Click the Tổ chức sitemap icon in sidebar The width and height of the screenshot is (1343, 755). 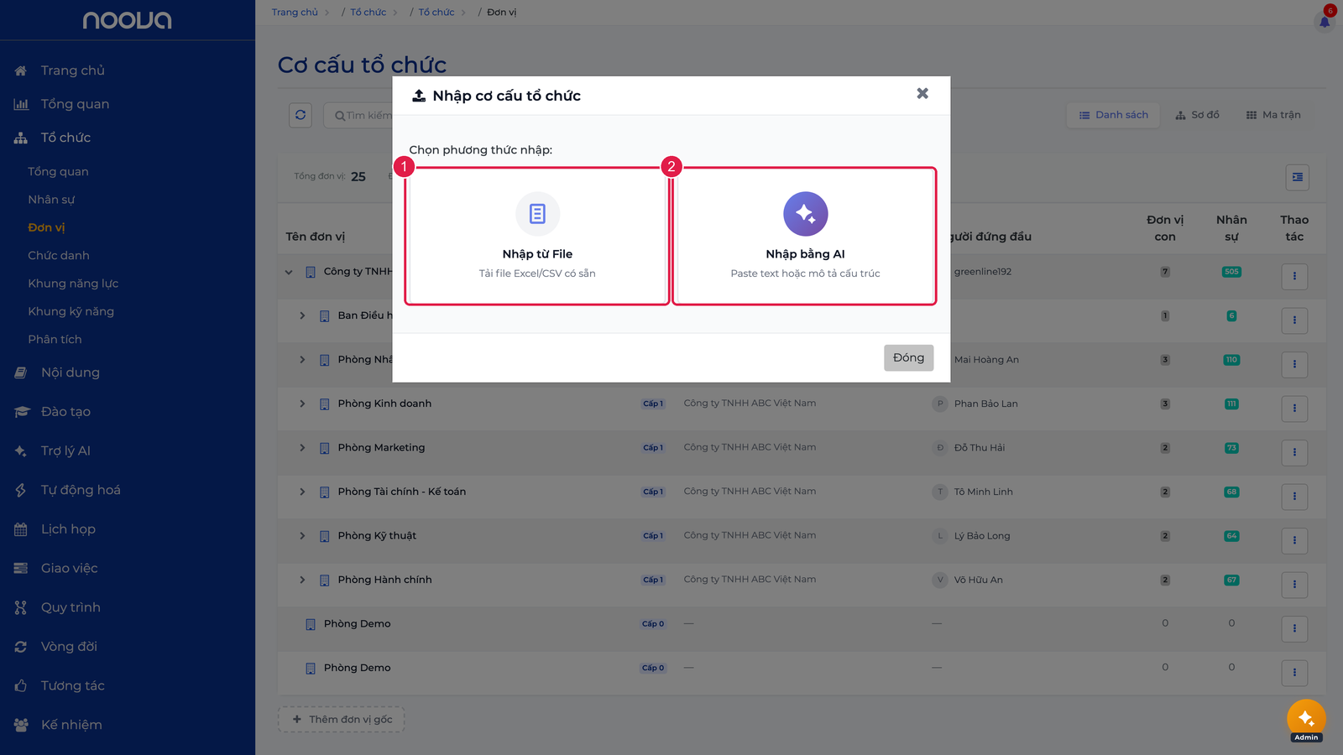click(x=21, y=138)
